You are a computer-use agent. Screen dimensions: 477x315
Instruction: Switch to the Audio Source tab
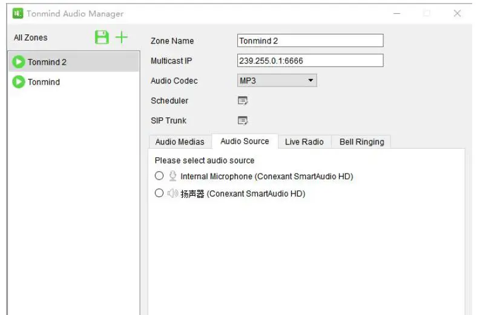click(245, 141)
